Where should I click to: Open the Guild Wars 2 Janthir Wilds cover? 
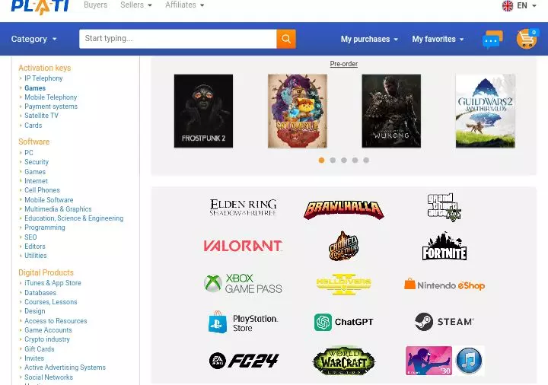(486, 111)
